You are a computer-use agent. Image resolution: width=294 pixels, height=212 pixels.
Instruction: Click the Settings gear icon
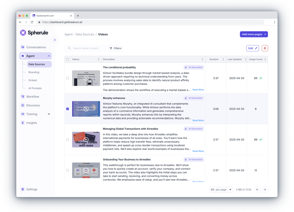[23, 189]
